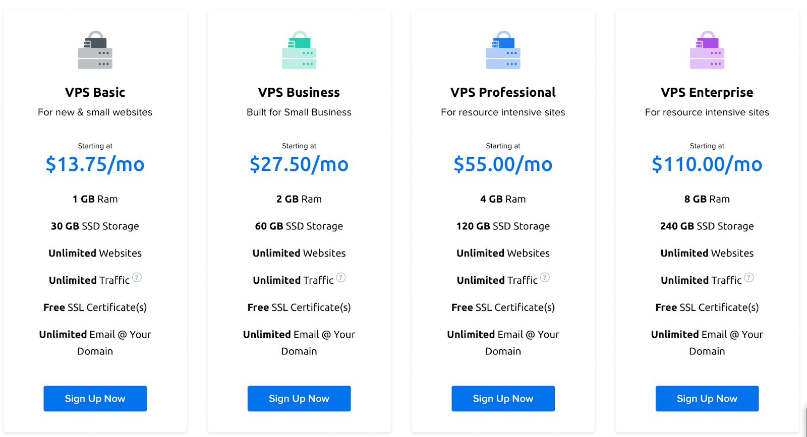807x437 pixels.
Task: Sign up for the VPS Basic plan
Action: pyautogui.click(x=95, y=399)
